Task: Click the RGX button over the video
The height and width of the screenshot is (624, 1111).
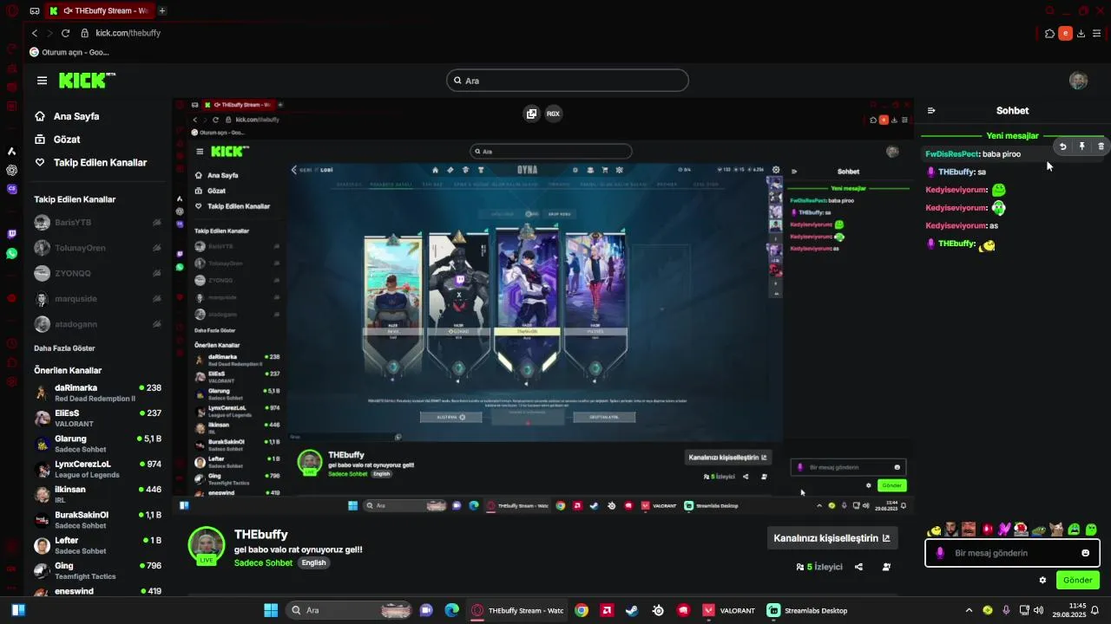Action: (553, 114)
